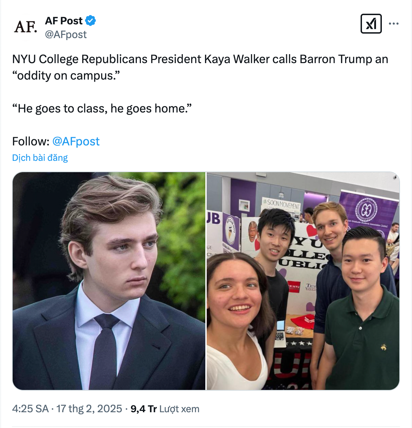Tap the xAI square button in the corner
Image resolution: width=412 pixels, height=428 pixels.
click(371, 24)
